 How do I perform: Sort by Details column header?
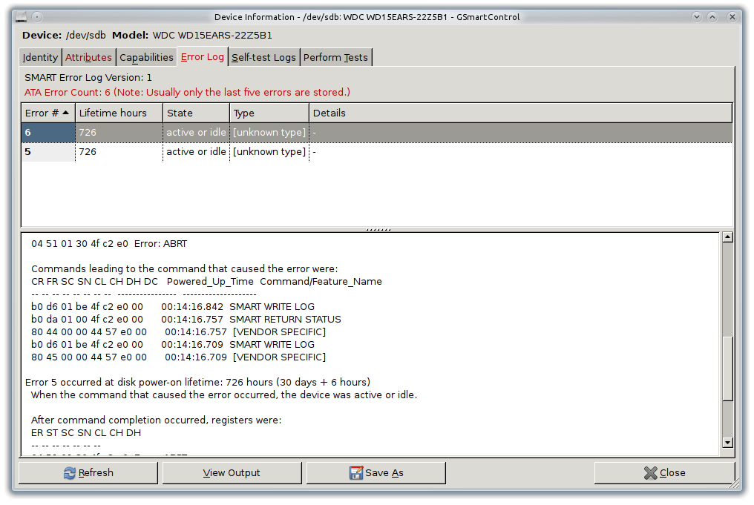[520, 113]
